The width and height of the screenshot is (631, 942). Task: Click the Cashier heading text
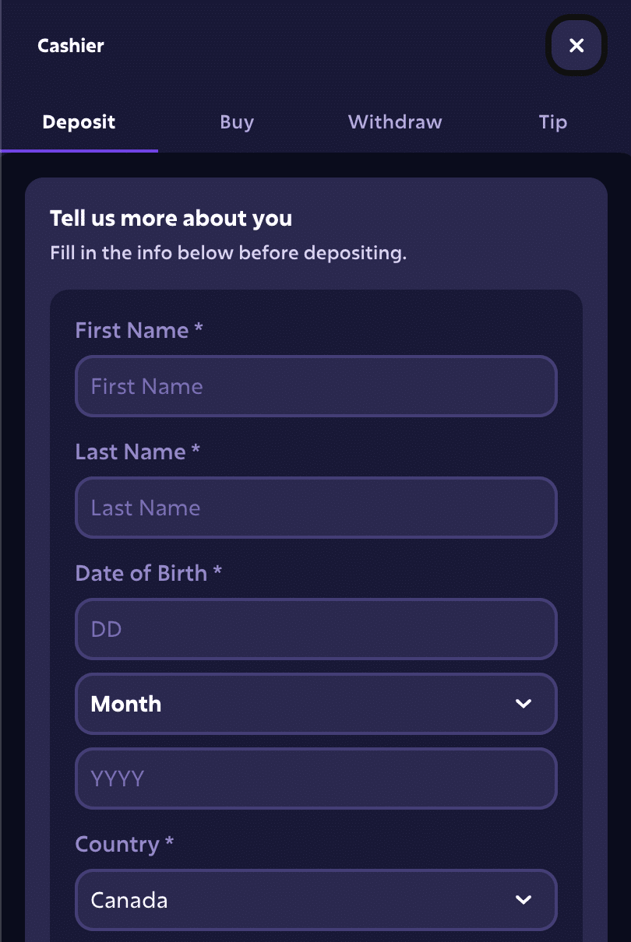pos(70,45)
